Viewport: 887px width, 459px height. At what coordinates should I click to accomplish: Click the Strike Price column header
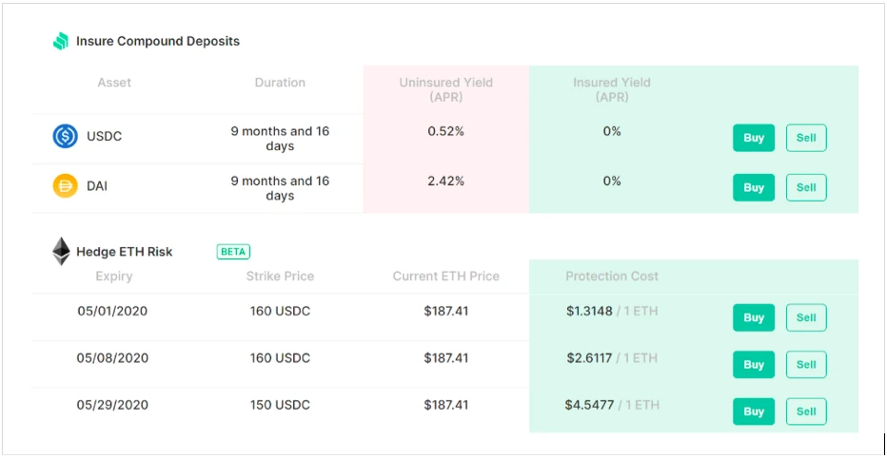point(280,277)
